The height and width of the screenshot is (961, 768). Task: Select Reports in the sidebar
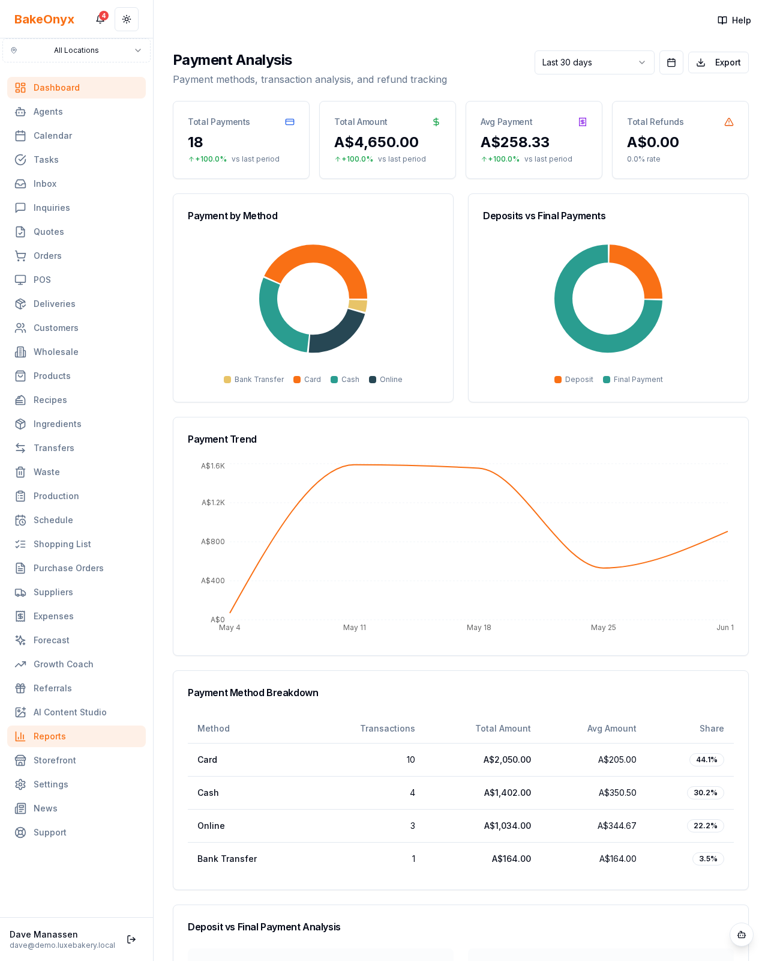(76, 736)
